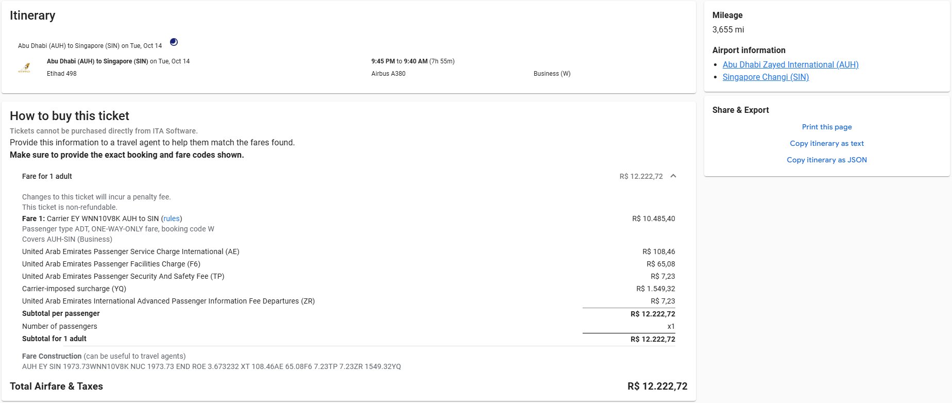The width and height of the screenshot is (952, 403).
Task: Click the Total Airfare & Taxes amount
Action: click(x=657, y=387)
